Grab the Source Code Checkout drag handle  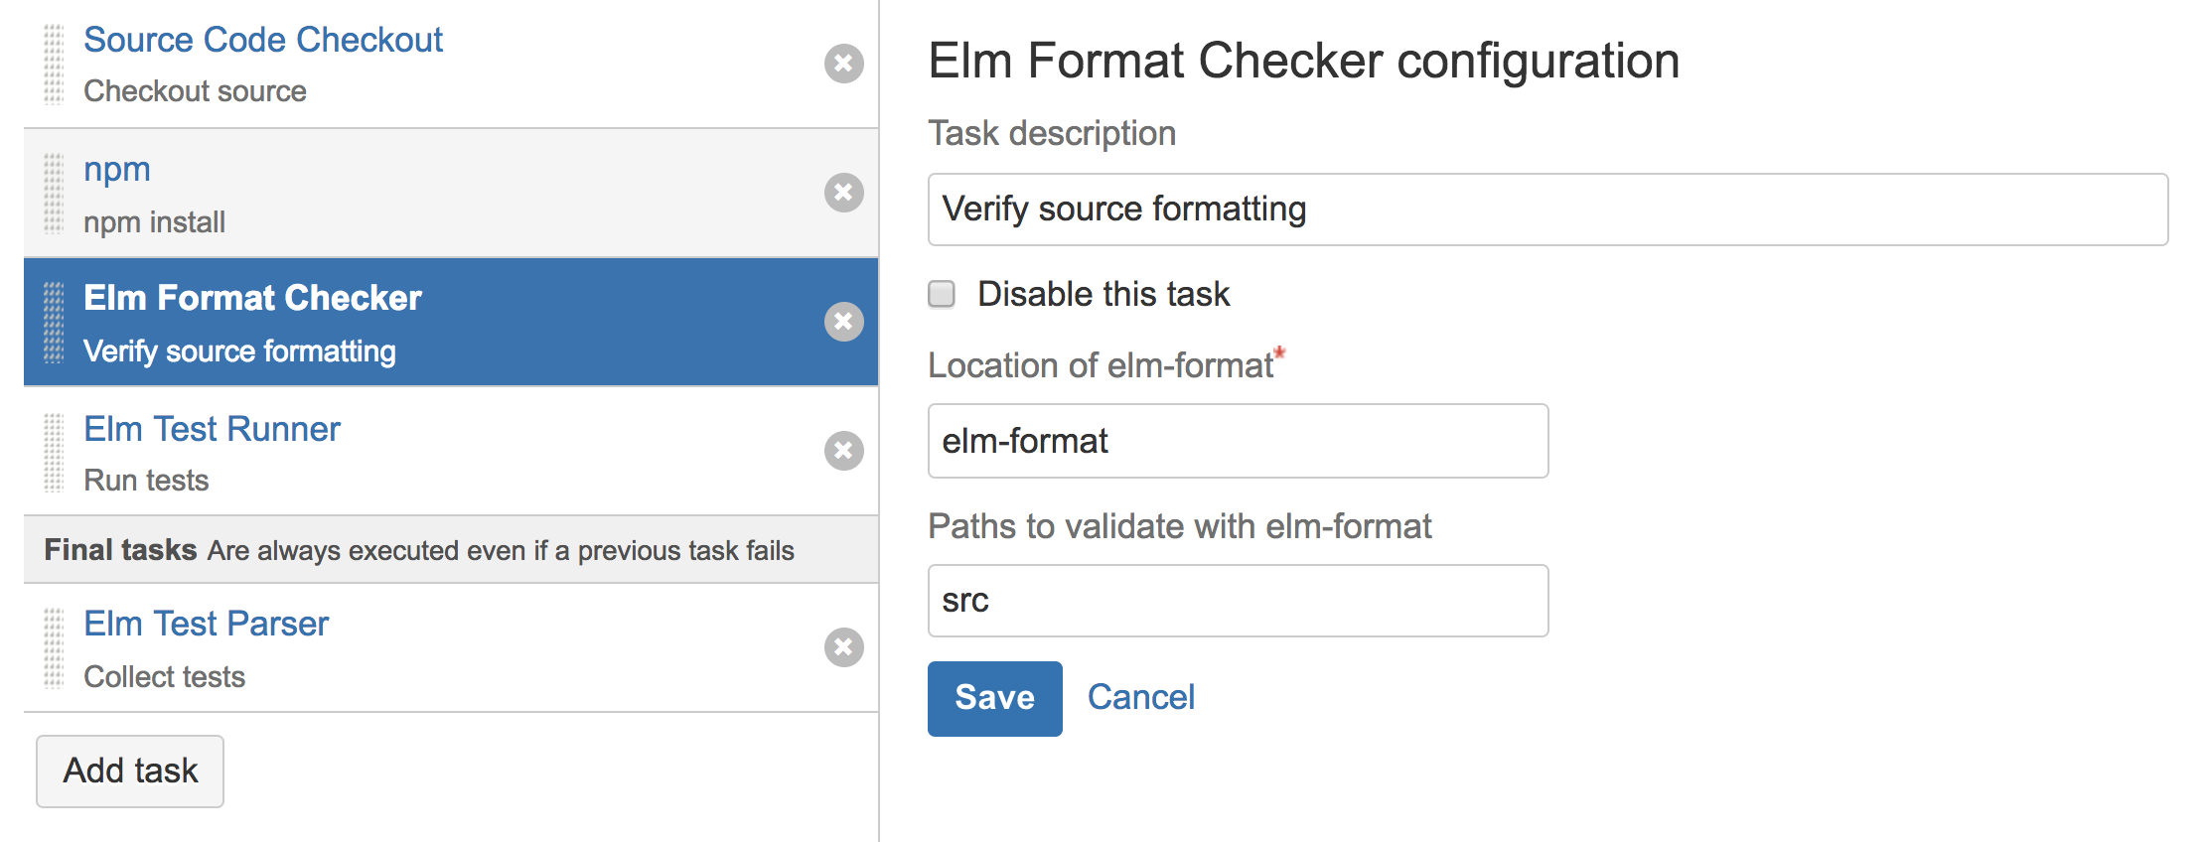point(54,65)
